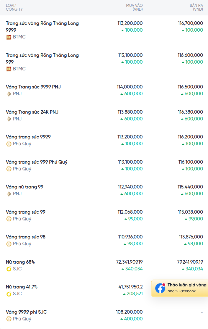
Task: Open Thảo luận giá vàng Facebook group
Action: click(x=180, y=288)
